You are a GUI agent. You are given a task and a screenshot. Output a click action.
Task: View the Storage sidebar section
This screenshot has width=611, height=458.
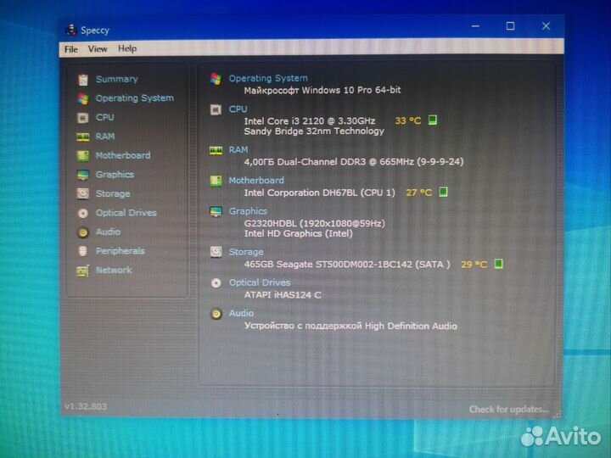coord(113,193)
